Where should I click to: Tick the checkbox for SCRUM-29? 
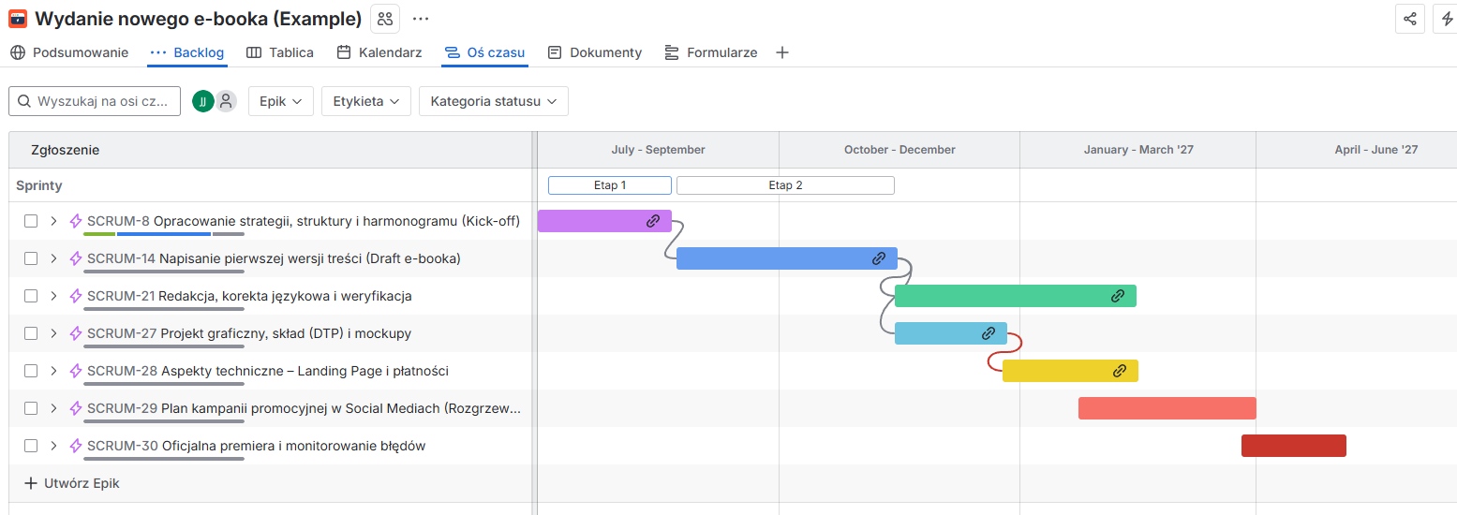31,408
